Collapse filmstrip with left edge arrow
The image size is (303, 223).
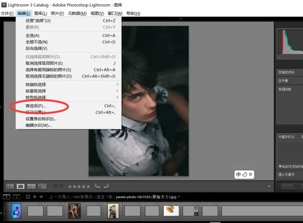(1, 213)
